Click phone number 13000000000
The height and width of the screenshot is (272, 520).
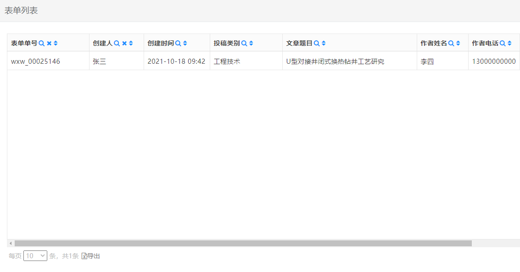click(x=494, y=61)
